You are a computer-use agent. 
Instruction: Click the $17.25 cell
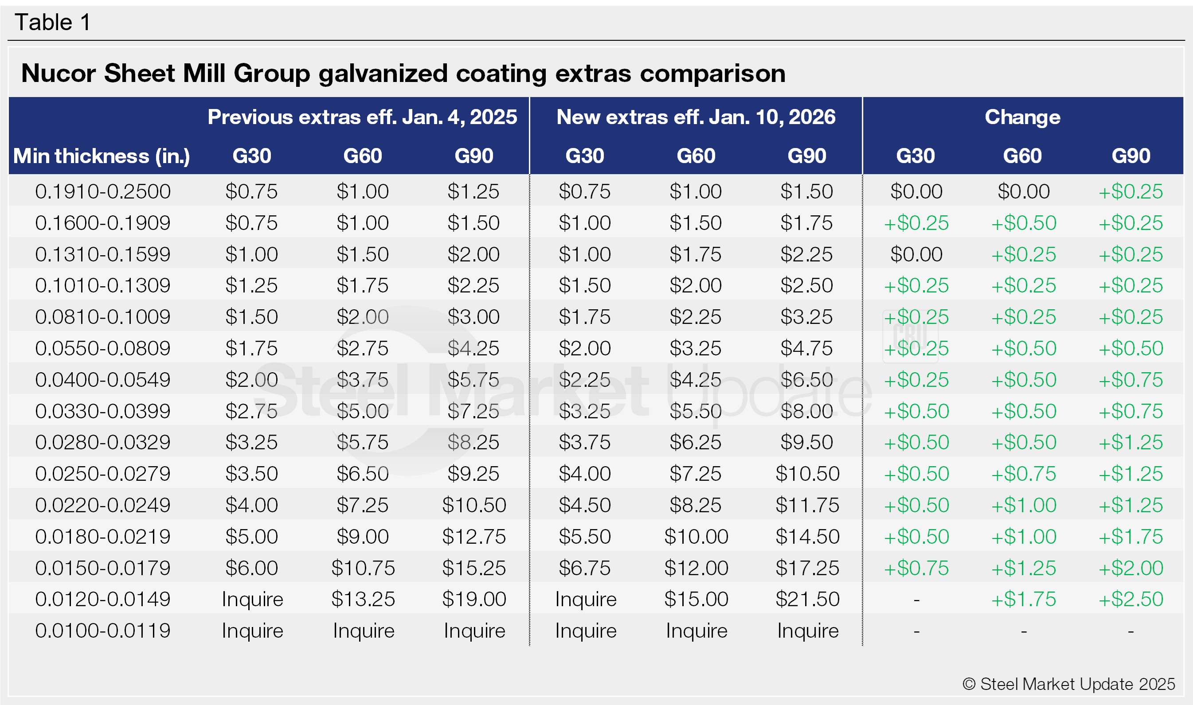point(807,568)
